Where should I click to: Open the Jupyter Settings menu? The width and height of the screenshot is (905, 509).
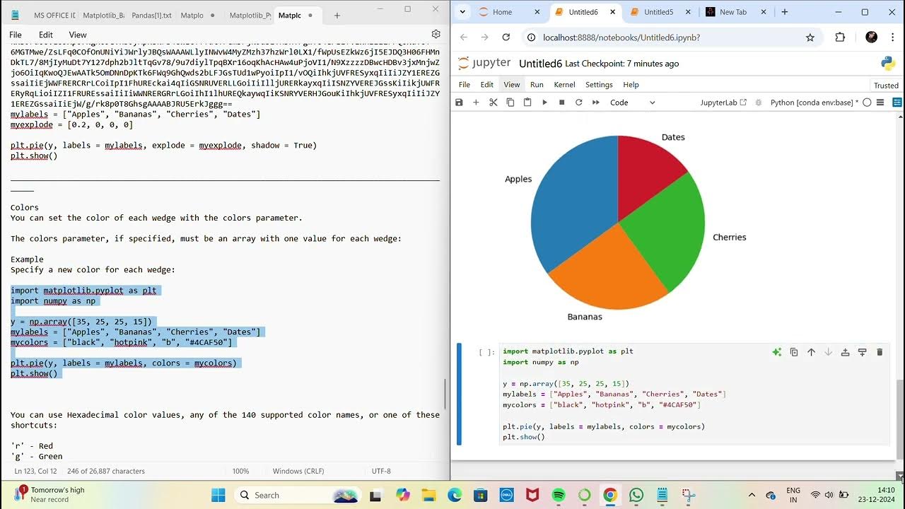pyautogui.click(x=599, y=85)
